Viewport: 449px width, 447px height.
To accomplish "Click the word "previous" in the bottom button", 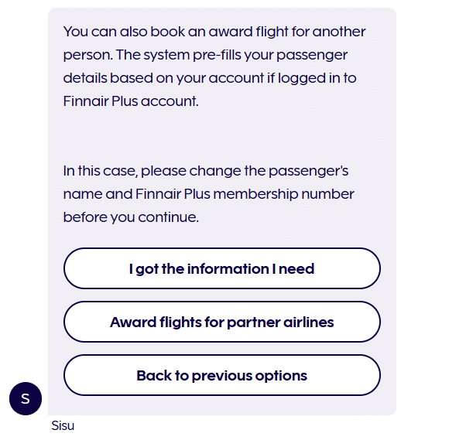I will (x=221, y=376).
